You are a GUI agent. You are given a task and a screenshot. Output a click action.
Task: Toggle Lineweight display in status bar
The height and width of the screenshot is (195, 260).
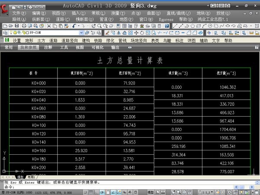tap(130, 192)
